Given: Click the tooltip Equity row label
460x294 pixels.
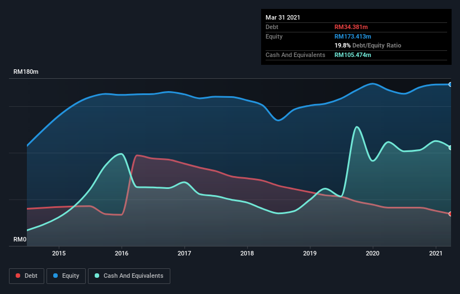Looking at the screenshot, I should (274, 36).
